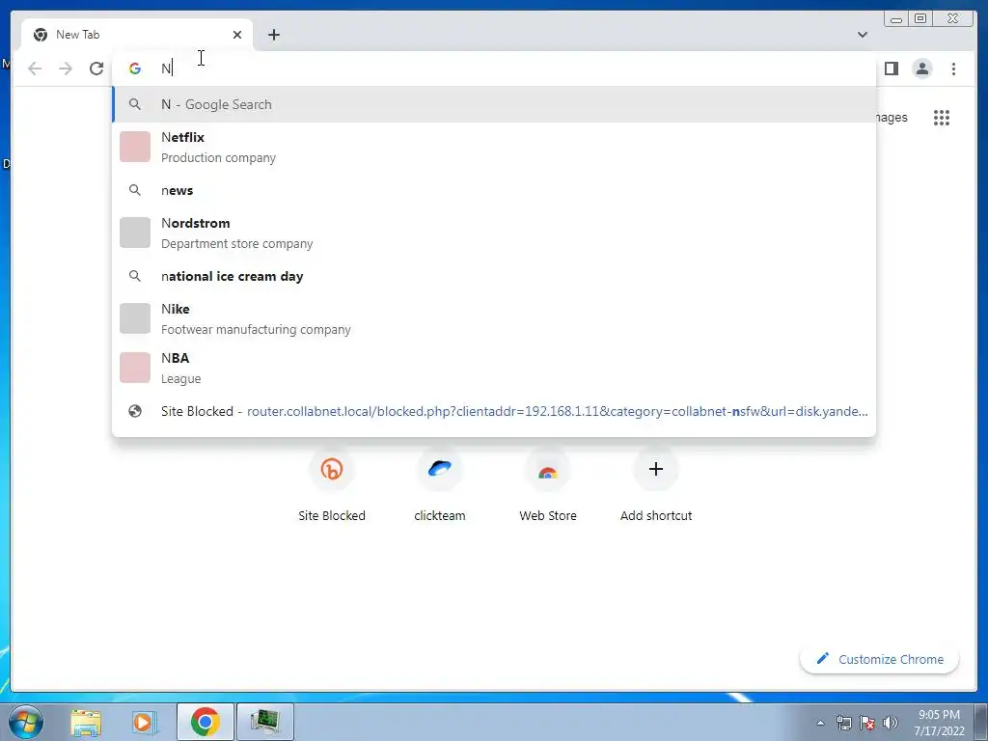The width and height of the screenshot is (988, 741).
Task: Open the Action Center flag icon
Action: tap(867, 723)
